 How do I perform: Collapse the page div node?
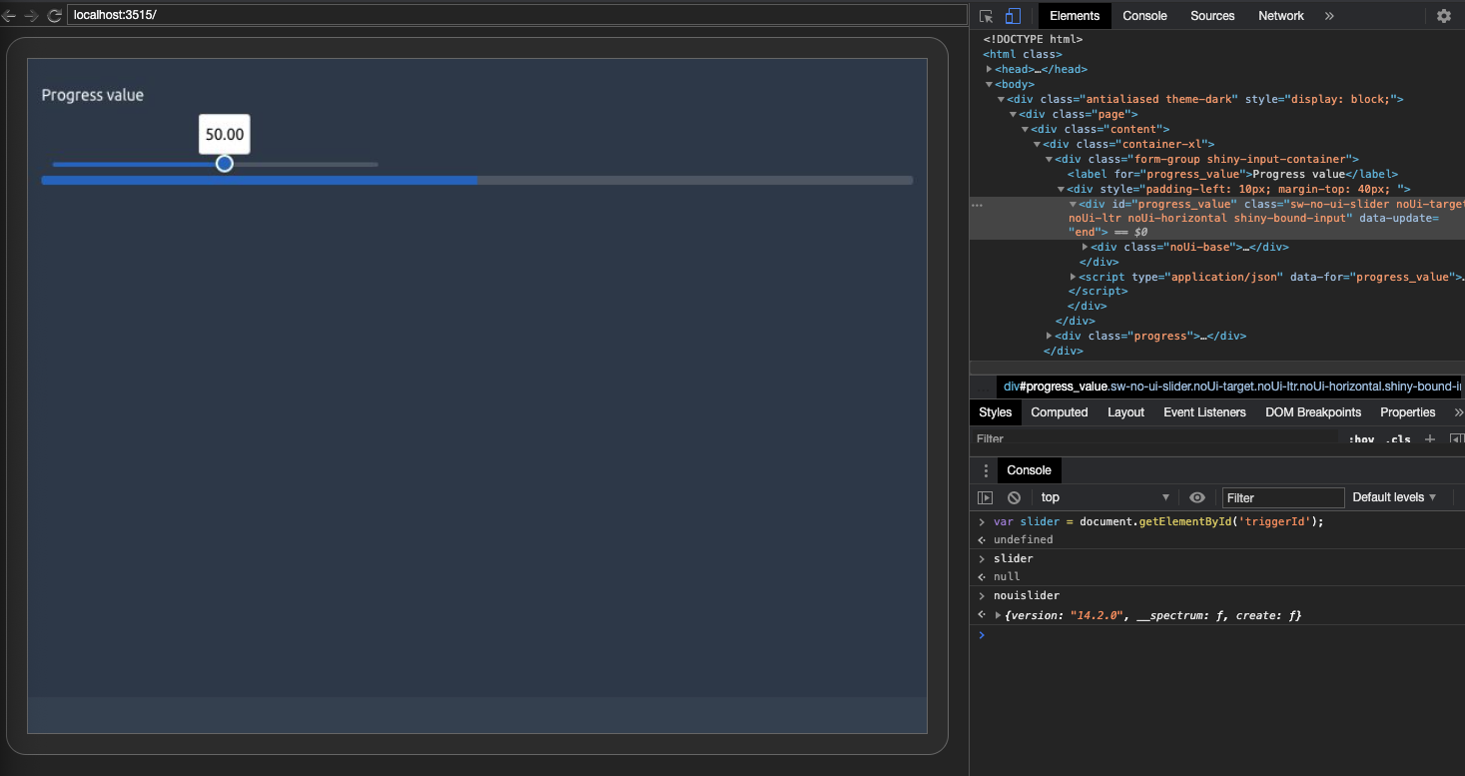point(1013,115)
